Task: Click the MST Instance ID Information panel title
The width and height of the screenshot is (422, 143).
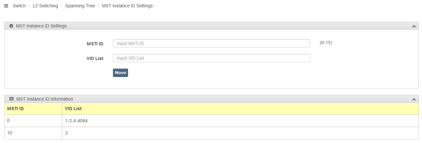Action: pyautogui.click(x=45, y=99)
